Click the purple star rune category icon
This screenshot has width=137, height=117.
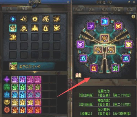click(7, 79)
